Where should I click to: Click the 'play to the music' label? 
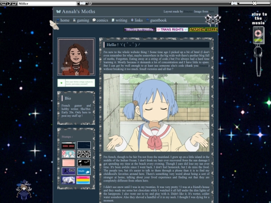pos(259,19)
